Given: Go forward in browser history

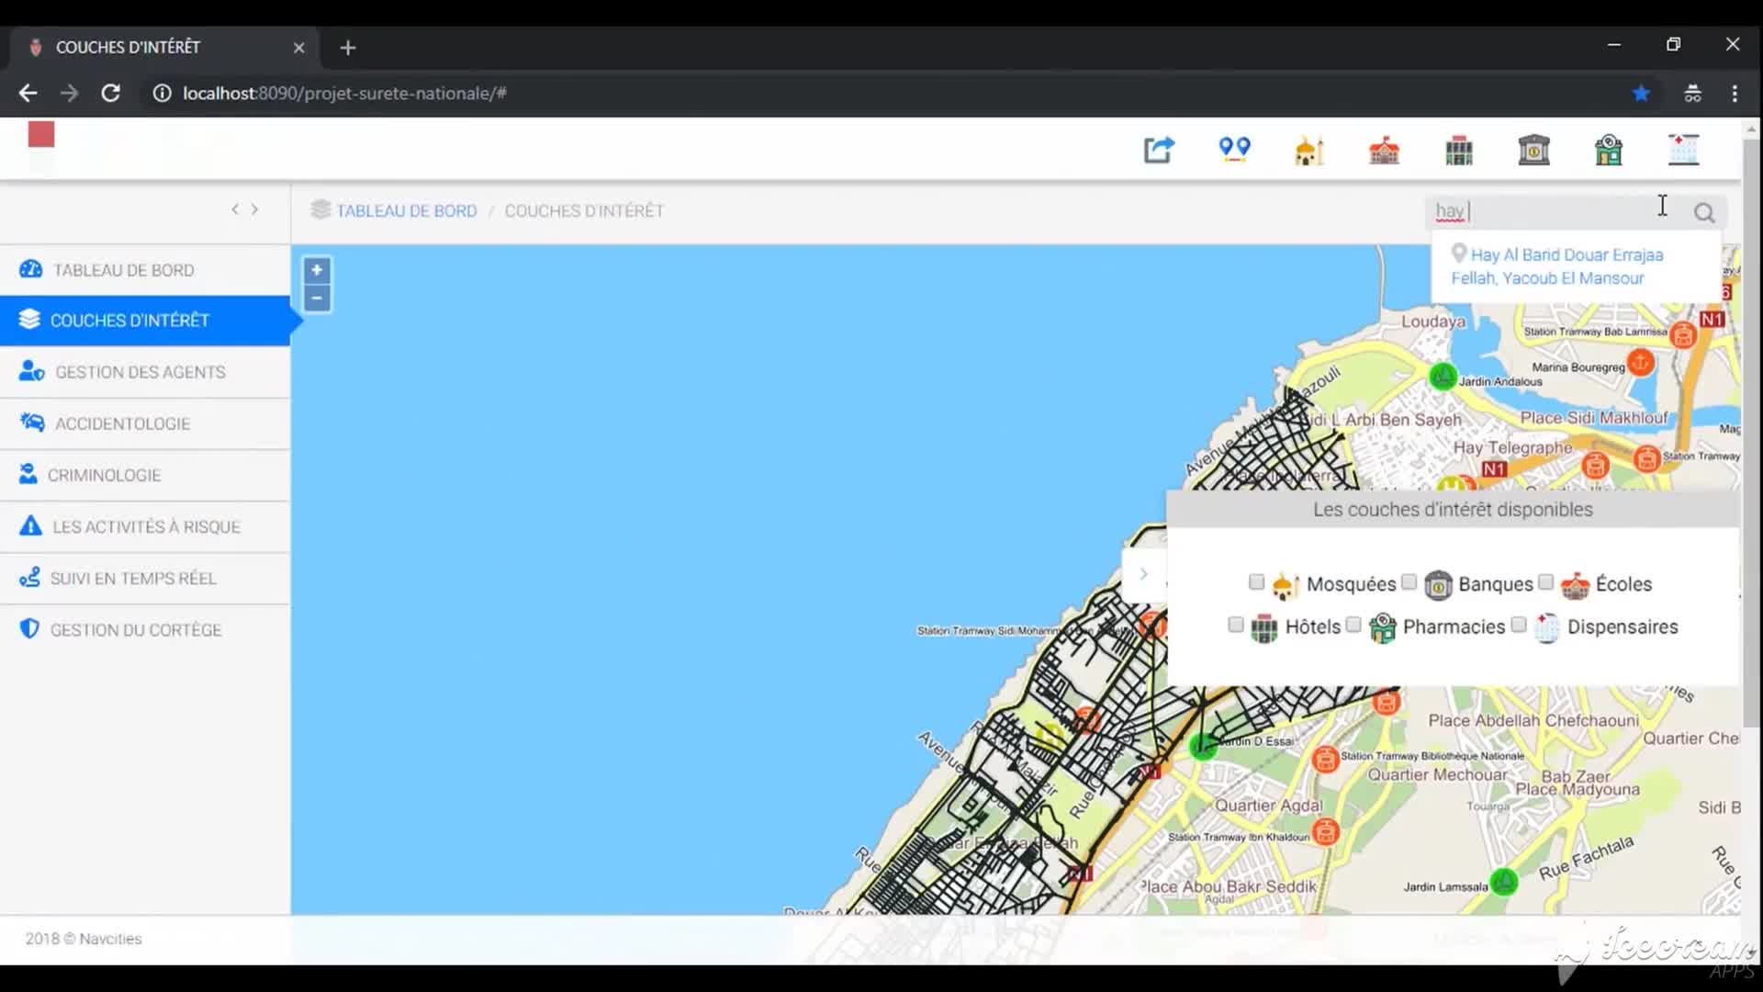Looking at the screenshot, I should (x=69, y=93).
